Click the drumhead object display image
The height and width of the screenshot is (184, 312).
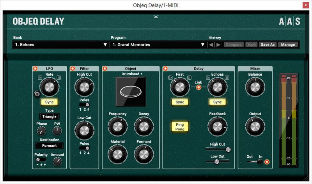pyautogui.click(x=131, y=91)
